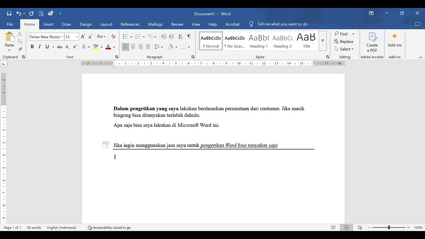Save the document with the floppy icon
The width and height of the screenshot is (425, 239).
tap(9, 14)
